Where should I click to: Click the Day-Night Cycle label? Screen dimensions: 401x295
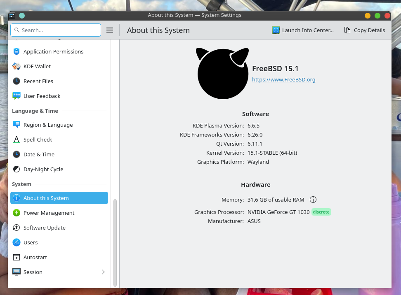[x=43, y=169]
